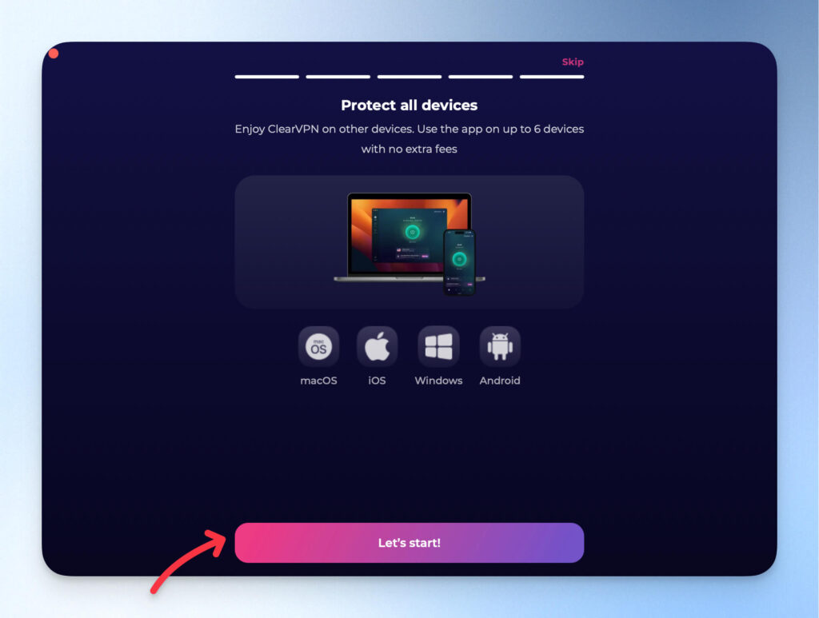Click the last progress segment below Skip
Image resolution: width=819 pixels, height=618 pixels.
point(552,77)
